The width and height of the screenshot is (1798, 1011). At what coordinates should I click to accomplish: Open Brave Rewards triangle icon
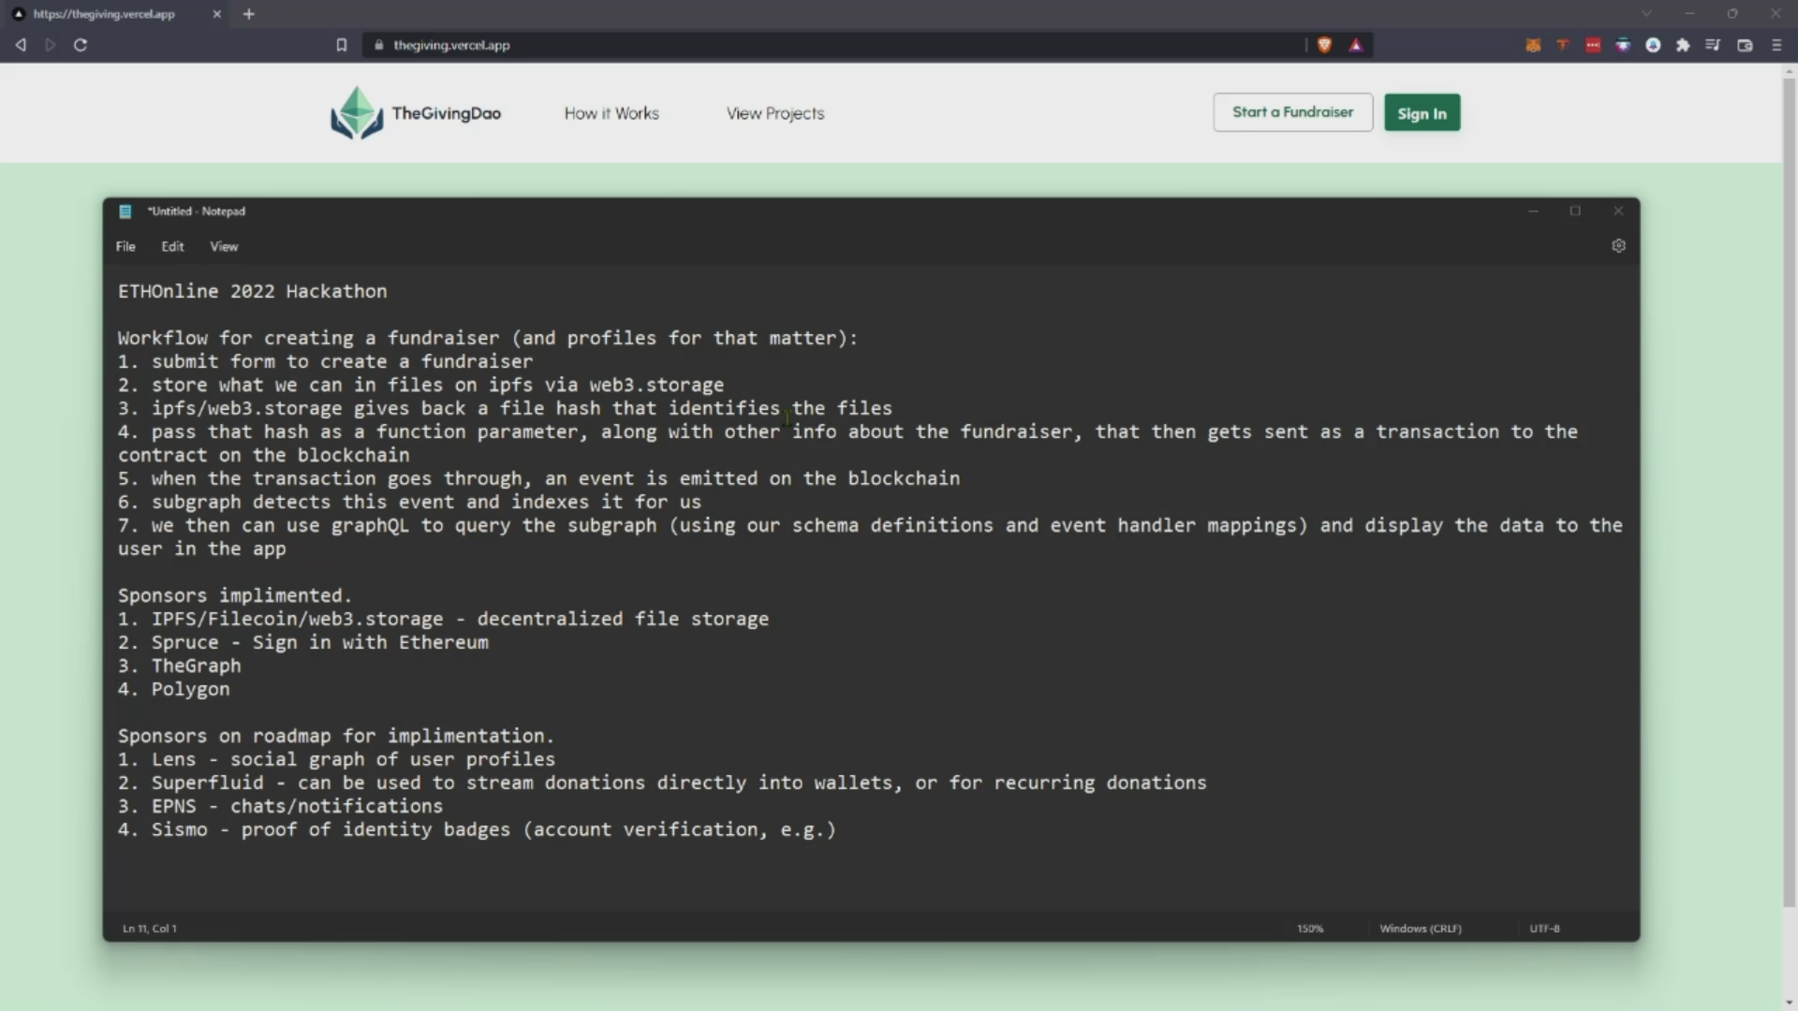click(1355, 45)
